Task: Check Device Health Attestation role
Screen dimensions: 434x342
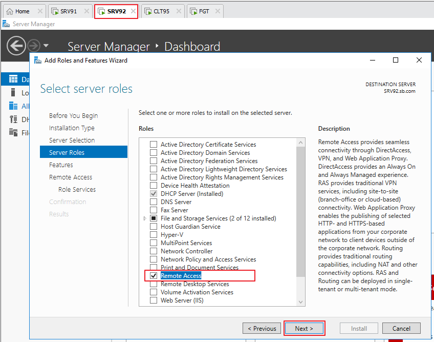Action: (x=154, y=185)
